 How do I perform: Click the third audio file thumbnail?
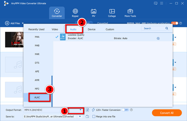point(14,90)
